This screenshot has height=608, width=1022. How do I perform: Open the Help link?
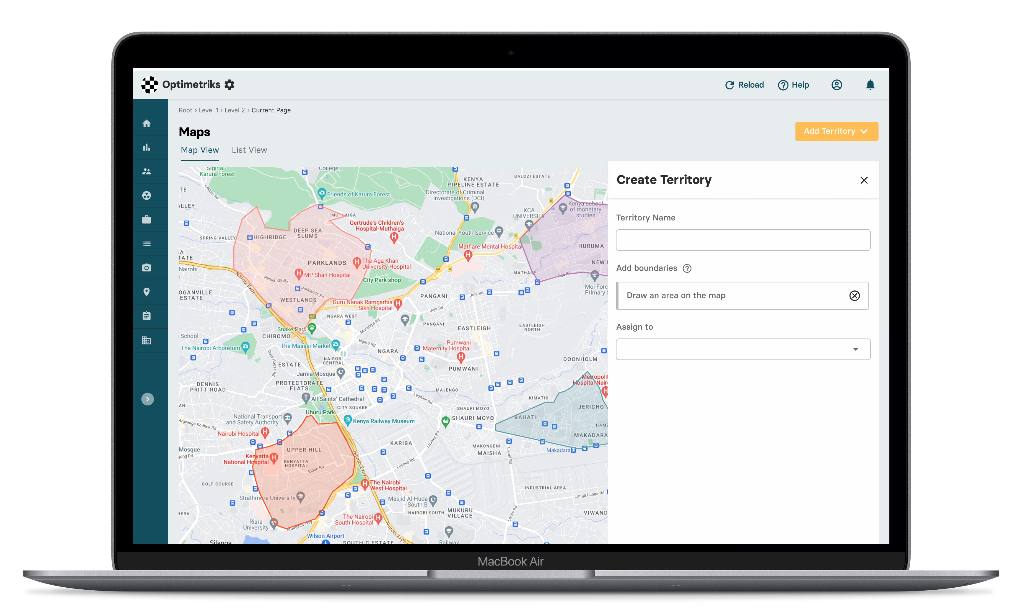click(794, 85)
